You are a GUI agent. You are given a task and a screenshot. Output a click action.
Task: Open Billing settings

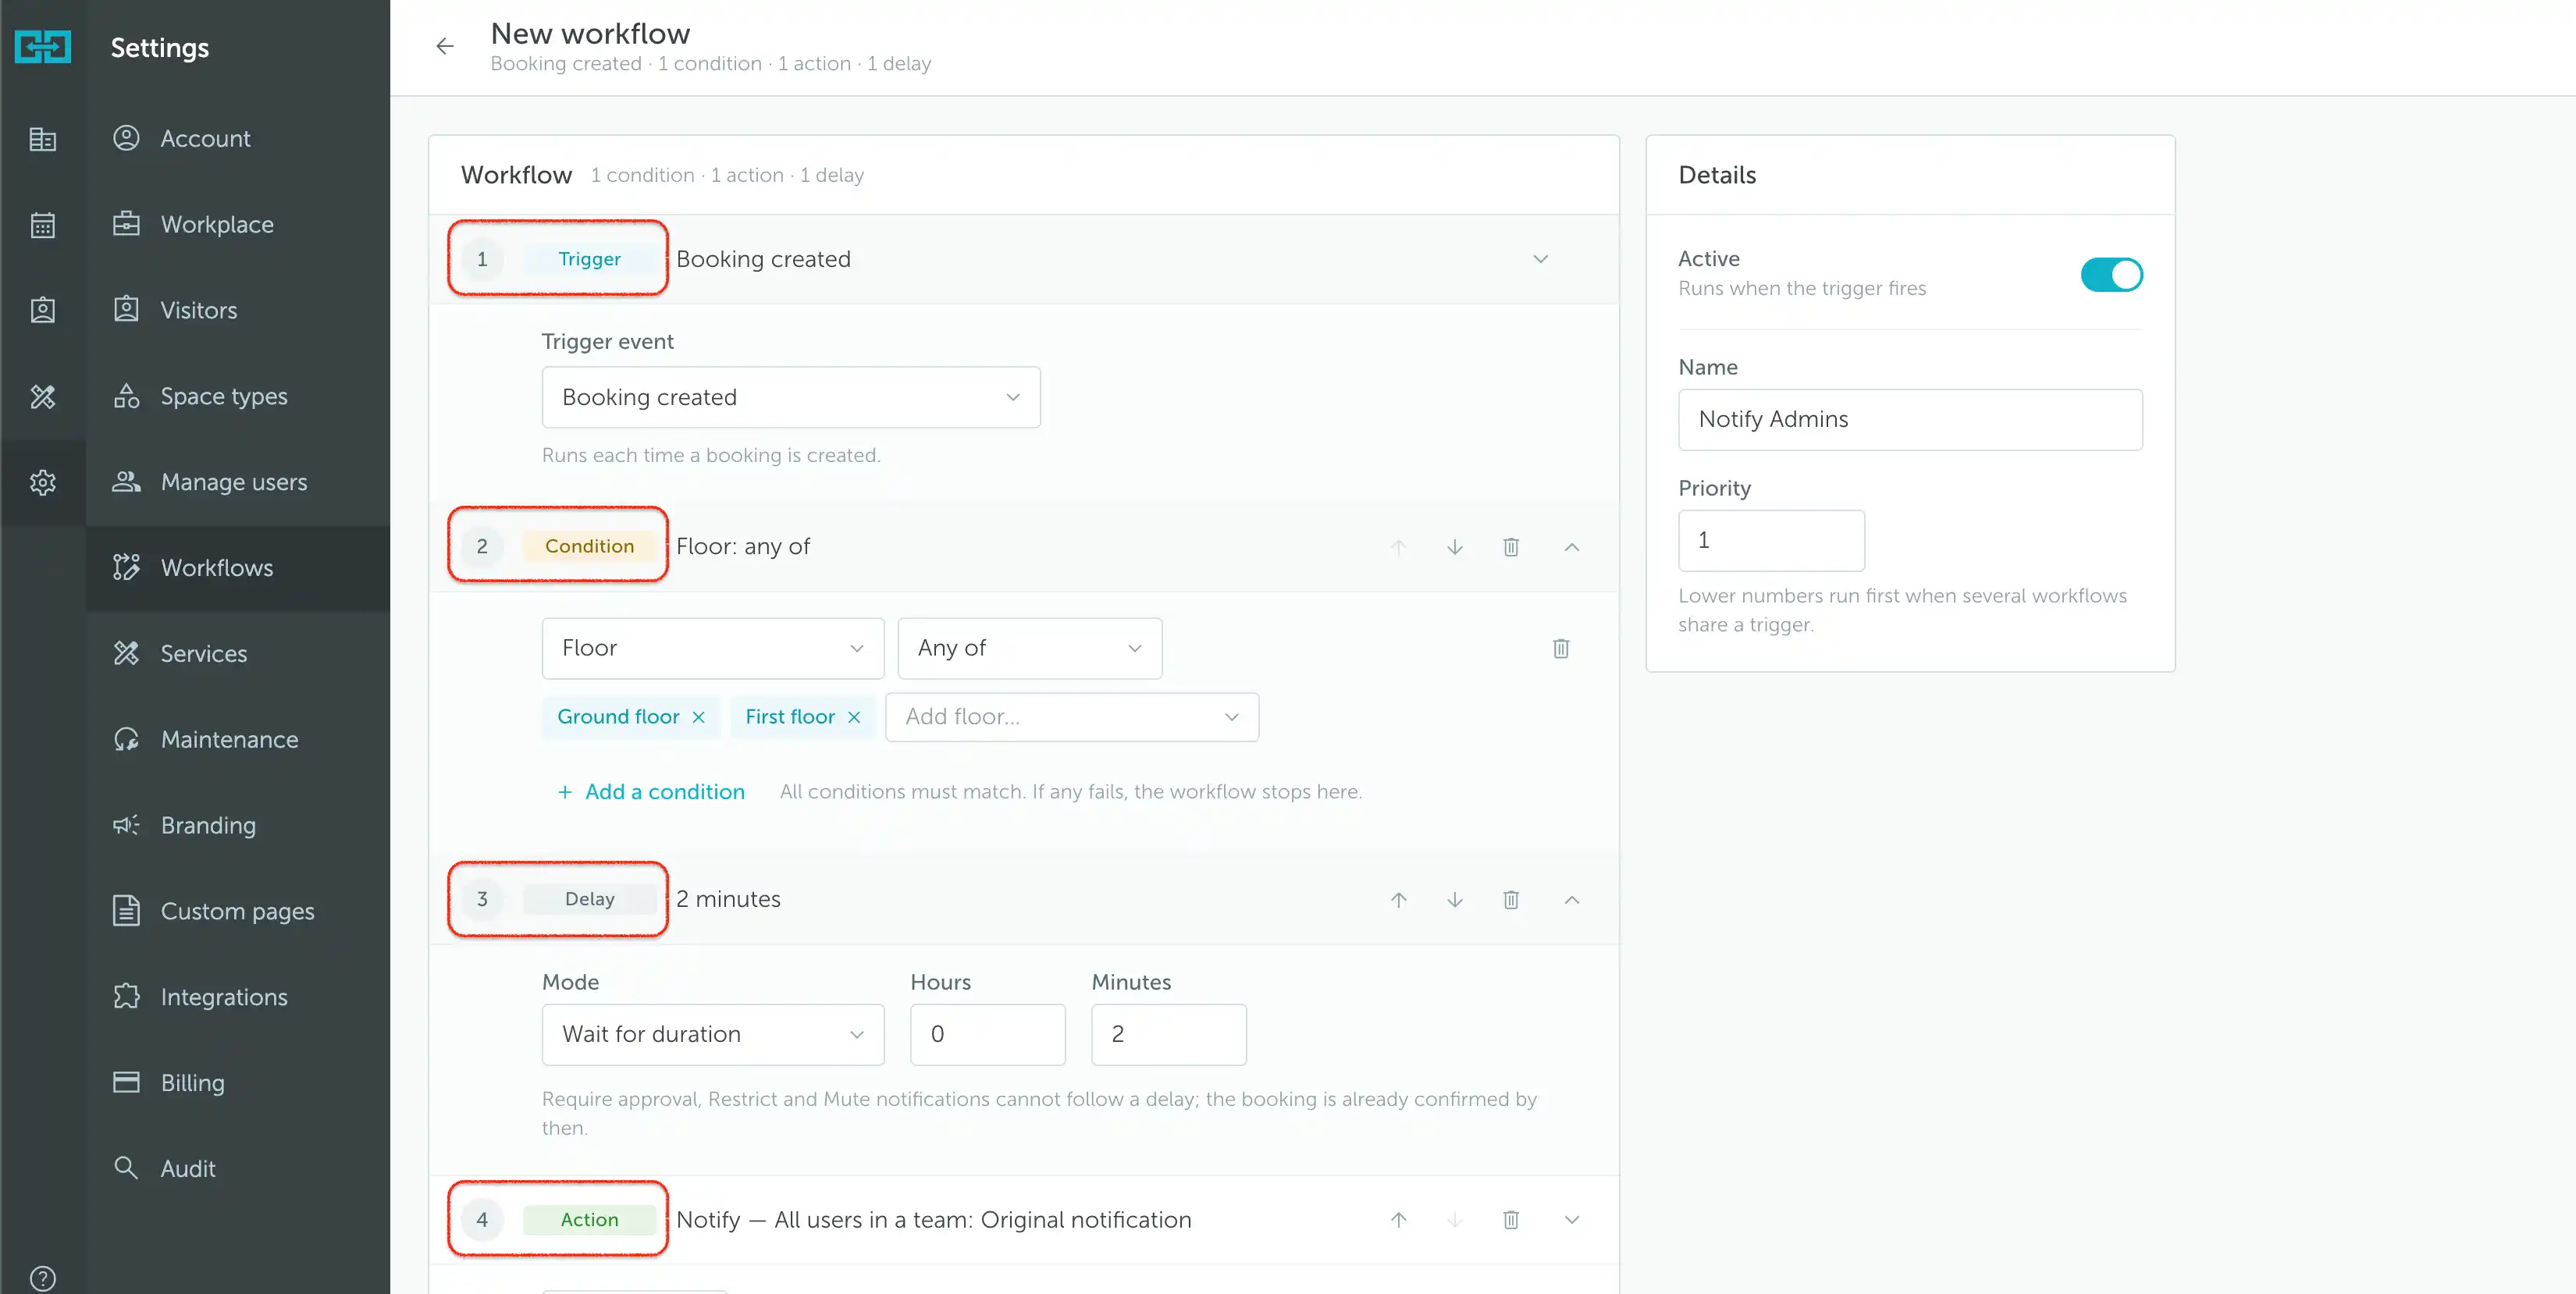tap(238, 1083)
